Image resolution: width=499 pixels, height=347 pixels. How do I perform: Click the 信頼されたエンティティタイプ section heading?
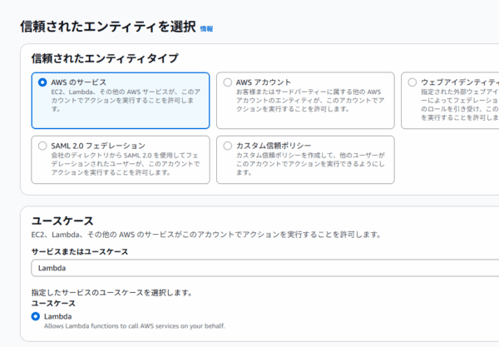(x=105, y=58)
